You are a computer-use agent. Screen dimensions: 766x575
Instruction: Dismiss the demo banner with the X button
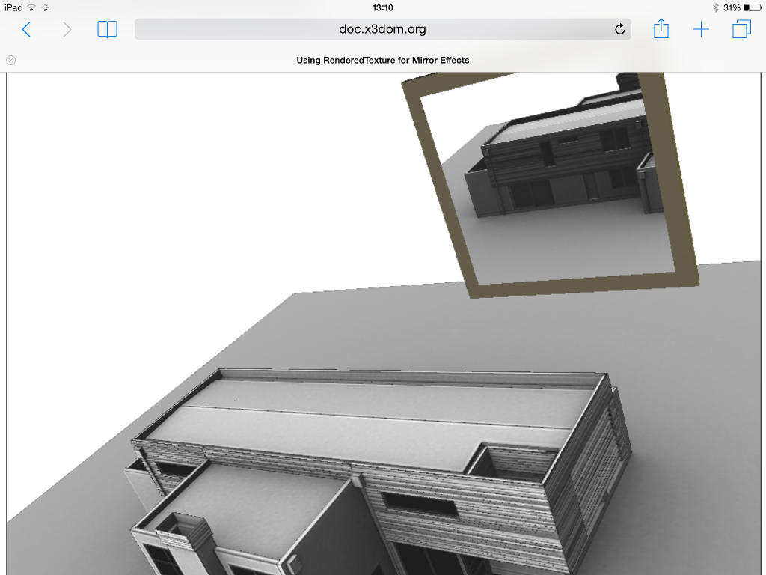click(10, 60)
